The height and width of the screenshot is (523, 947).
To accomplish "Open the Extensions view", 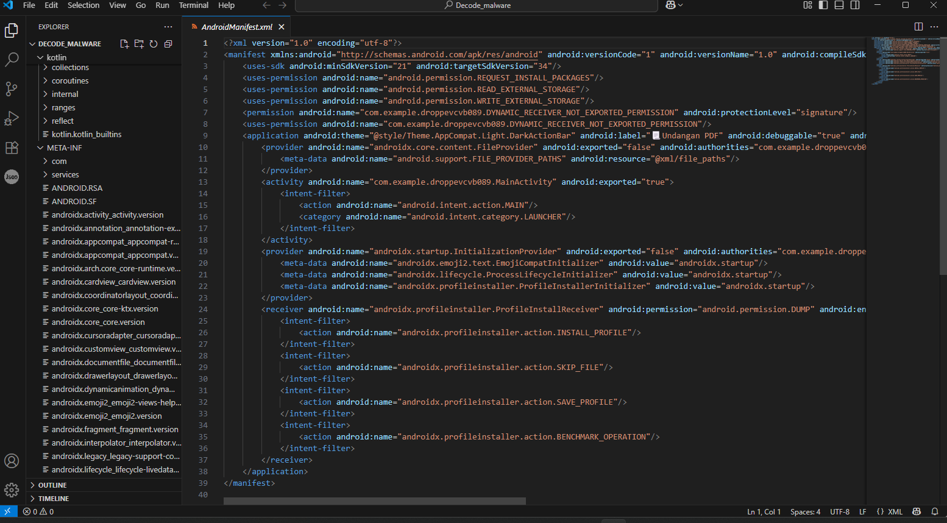I will (12, 148).
